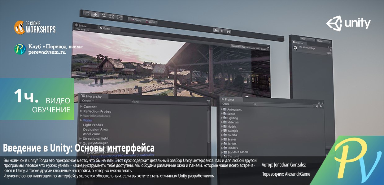
Task: Toggle Mute audio in Game view
Action: coord(251,48)
